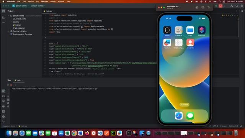
Task: Click the Rerun icon in Run panel
Action: pos(8,85)
